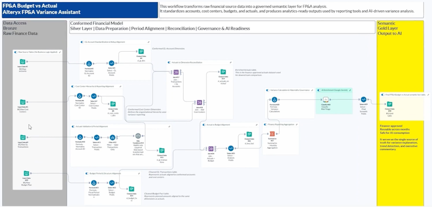Collapse Final FP&A Budget vs Actual fact table container
This screenshot has width=432, height=207.
tap(428, 94)
